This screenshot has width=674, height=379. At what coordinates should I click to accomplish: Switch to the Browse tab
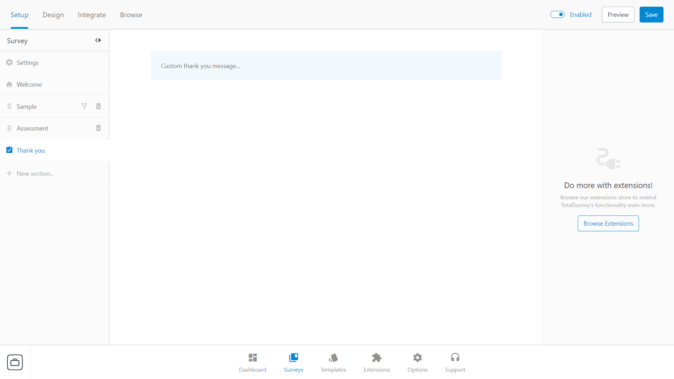(131, 15)
